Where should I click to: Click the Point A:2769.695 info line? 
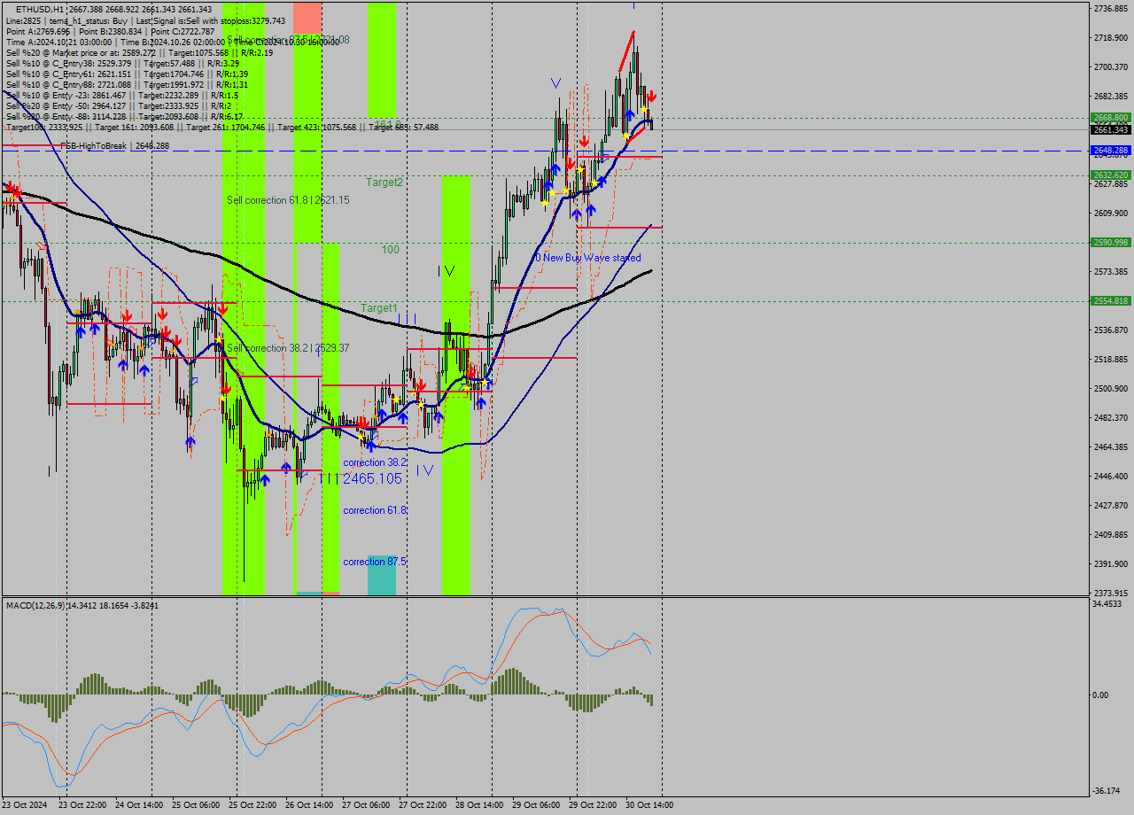click(111, 31)
